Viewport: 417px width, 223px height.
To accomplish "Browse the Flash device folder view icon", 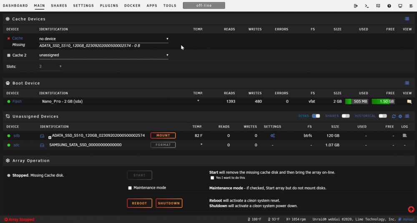I will click(409, 101).
